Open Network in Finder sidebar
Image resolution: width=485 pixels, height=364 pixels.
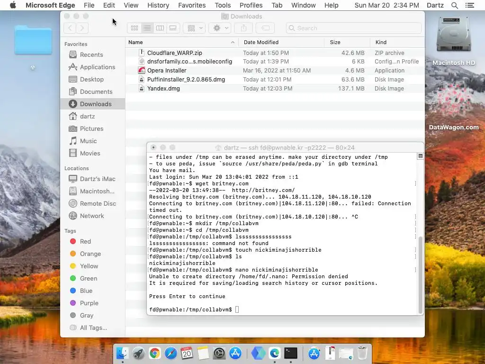tap(92, 216)
